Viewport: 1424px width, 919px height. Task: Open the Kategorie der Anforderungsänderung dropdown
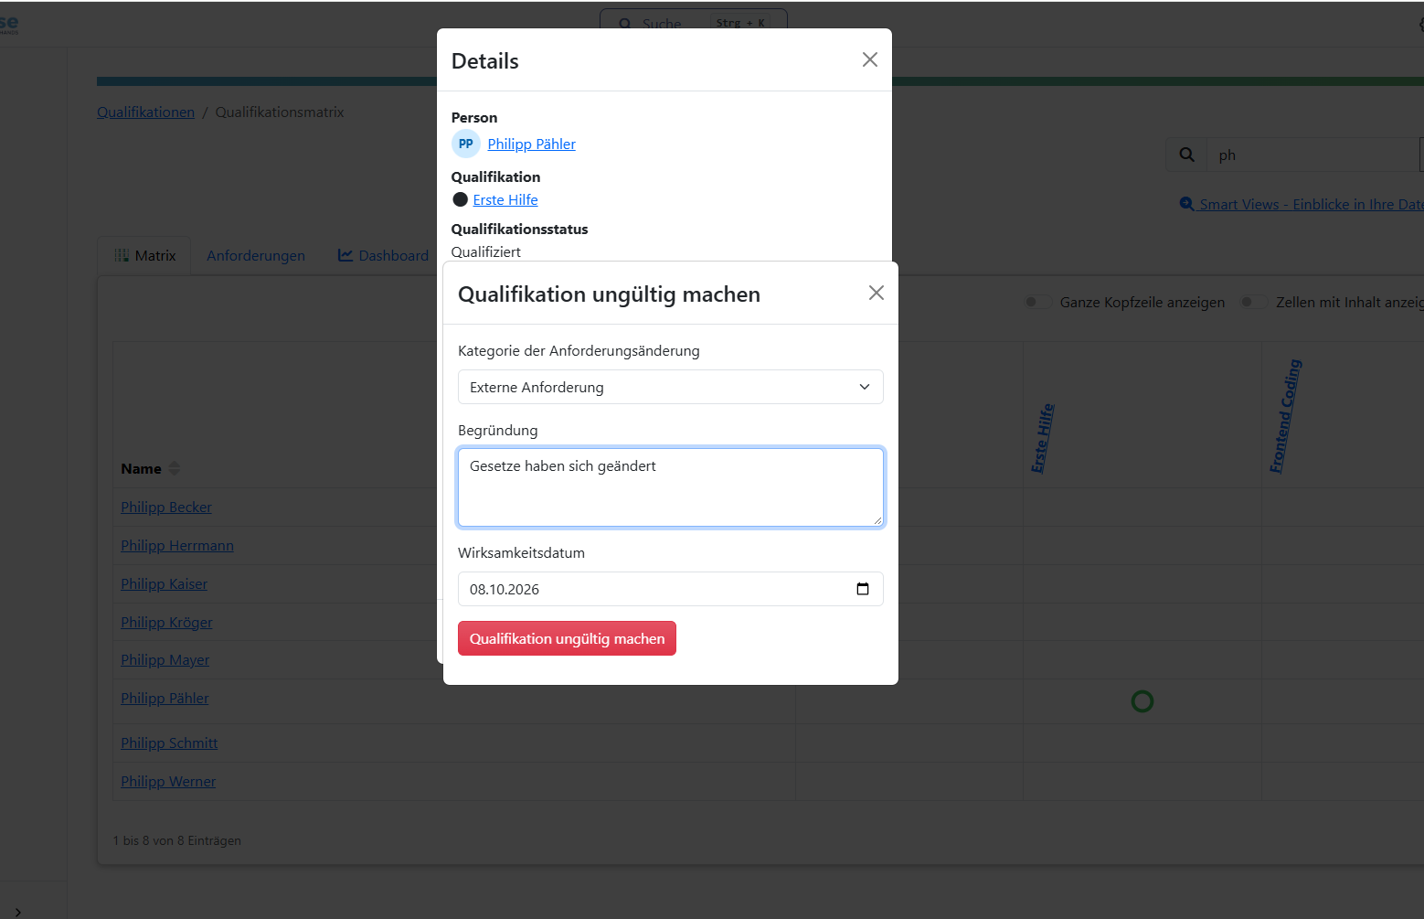tap(671, 387)
